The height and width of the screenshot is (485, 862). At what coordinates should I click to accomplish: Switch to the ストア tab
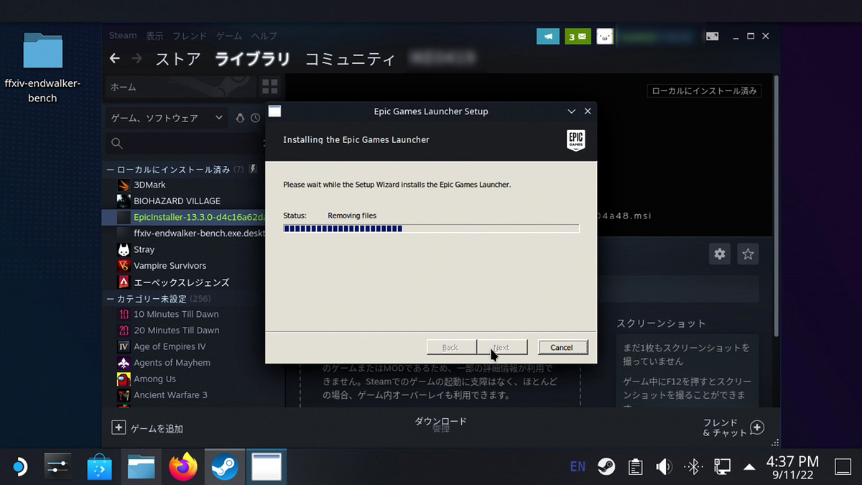178,59
